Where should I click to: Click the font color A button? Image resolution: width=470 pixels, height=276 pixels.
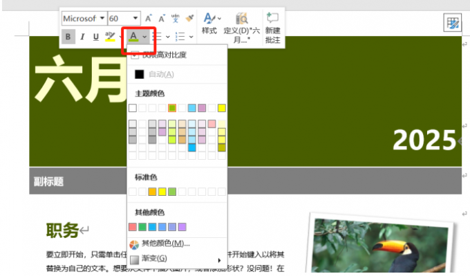(133, 36)
